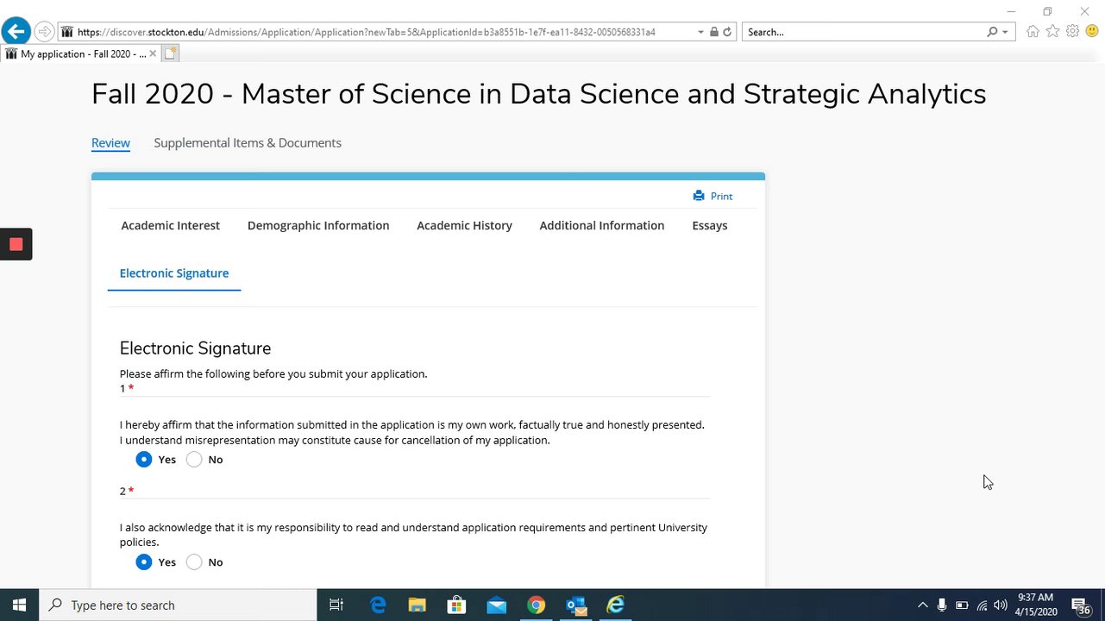Open a new browser tab
This screenshot has height=621, width=1105.
(x=170, y=53)
